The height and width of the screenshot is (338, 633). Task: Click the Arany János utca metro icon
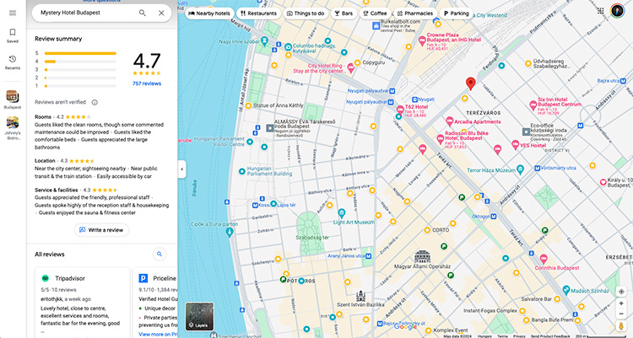coord(368,255)
